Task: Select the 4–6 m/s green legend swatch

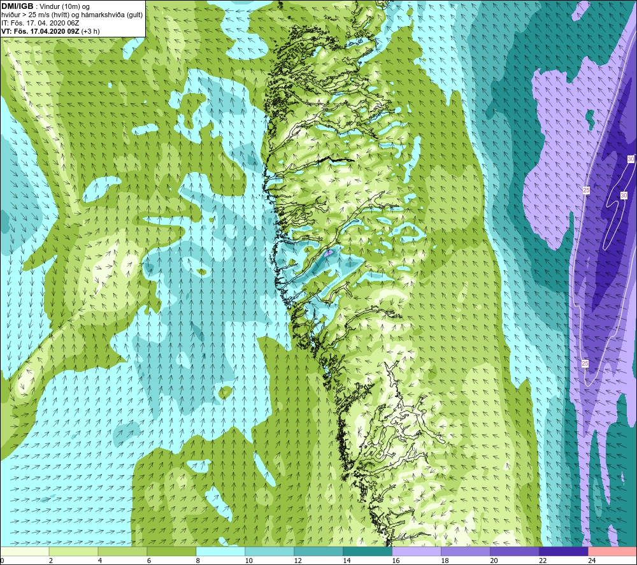Action: pos(123,551)
